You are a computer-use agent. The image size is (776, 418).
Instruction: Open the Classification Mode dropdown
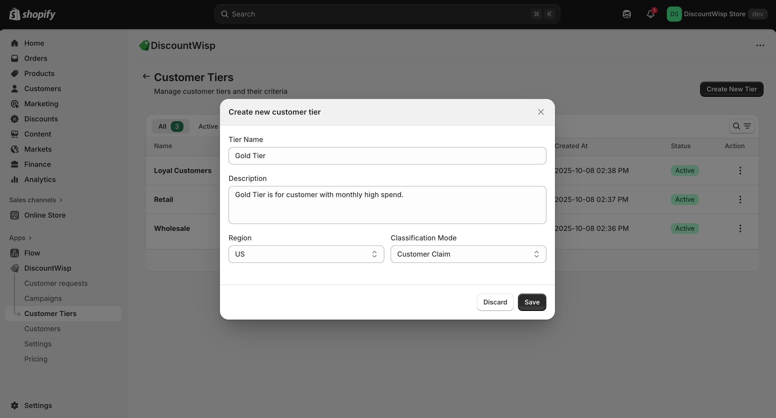[468, 254]
